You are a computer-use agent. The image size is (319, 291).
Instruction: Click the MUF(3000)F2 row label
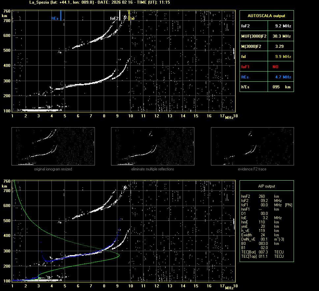[254, 36]
